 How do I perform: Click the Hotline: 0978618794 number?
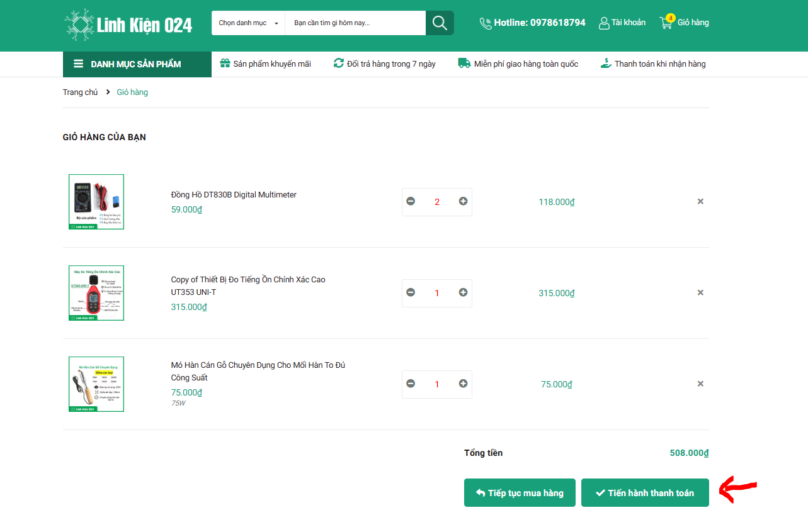pyautogui.click(x=540, y=23)
